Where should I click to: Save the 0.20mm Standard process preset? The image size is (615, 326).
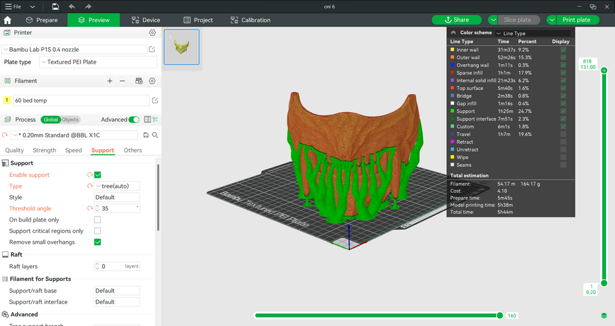click(x=146, y=135)
